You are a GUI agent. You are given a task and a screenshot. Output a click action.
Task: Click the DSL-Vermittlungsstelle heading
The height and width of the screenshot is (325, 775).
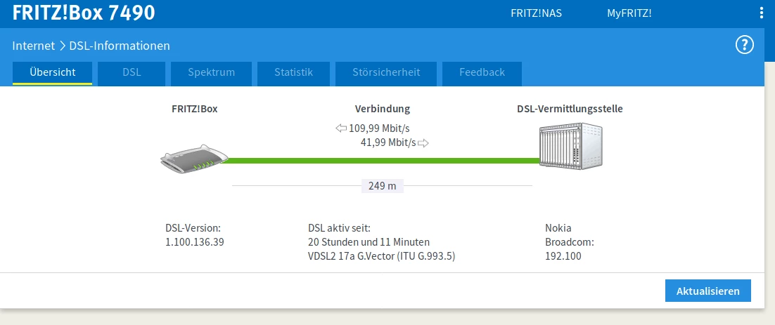pos(570,109)
